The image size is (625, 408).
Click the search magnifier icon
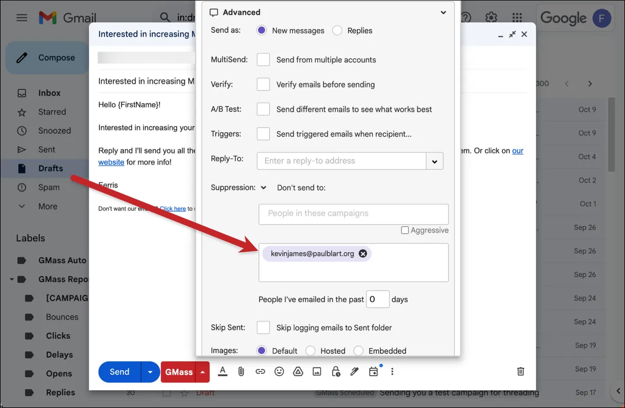[165, 18]
